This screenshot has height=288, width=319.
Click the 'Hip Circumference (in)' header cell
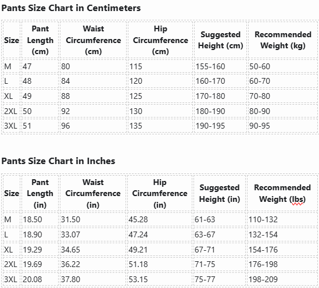click(160, 193)
